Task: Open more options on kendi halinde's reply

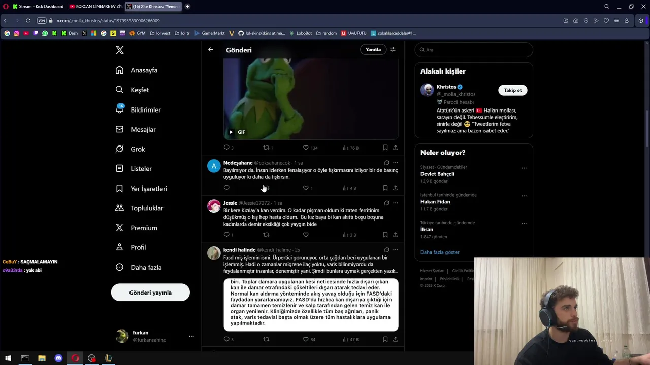Action: [x=395, y=250]
